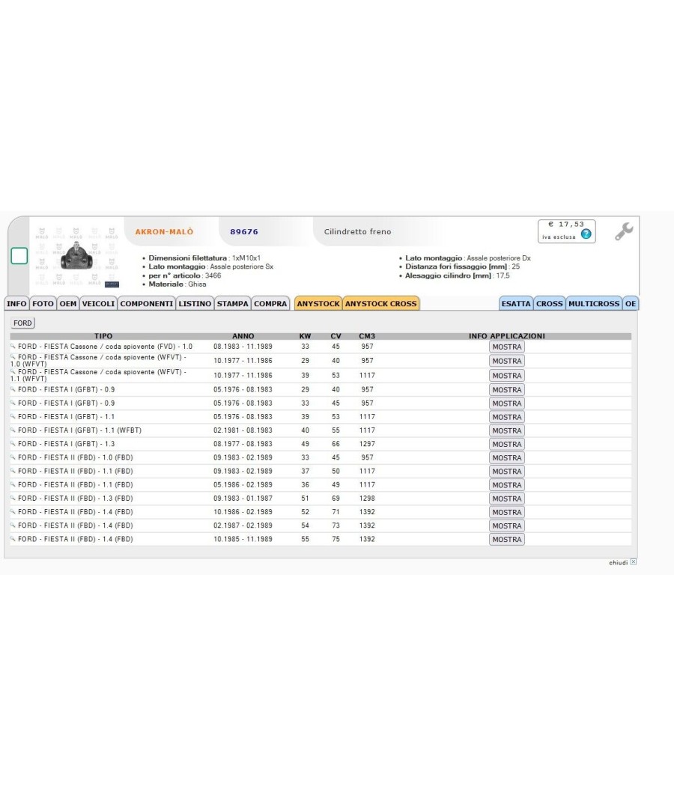Open the COMPRA tab
This screenshot has width=674, height=786.
click(270, 303)
